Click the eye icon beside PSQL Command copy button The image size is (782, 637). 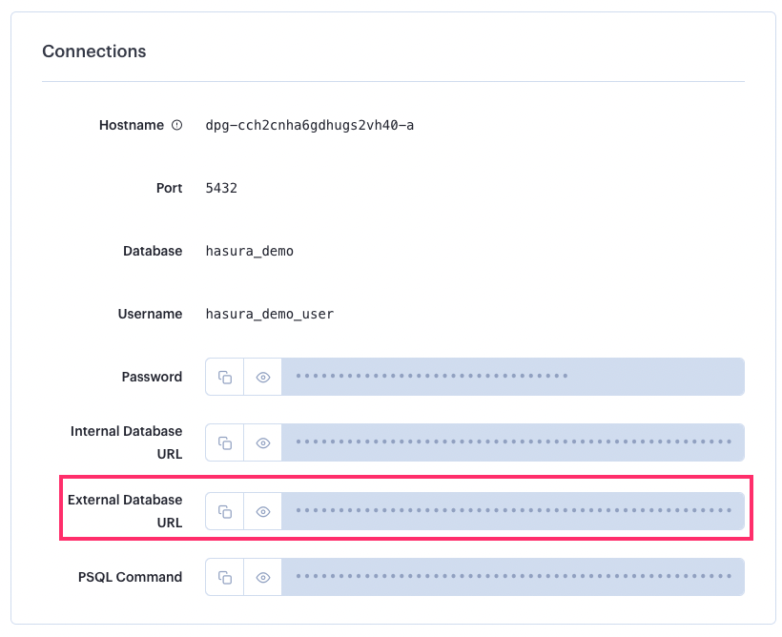click(263, 577)
